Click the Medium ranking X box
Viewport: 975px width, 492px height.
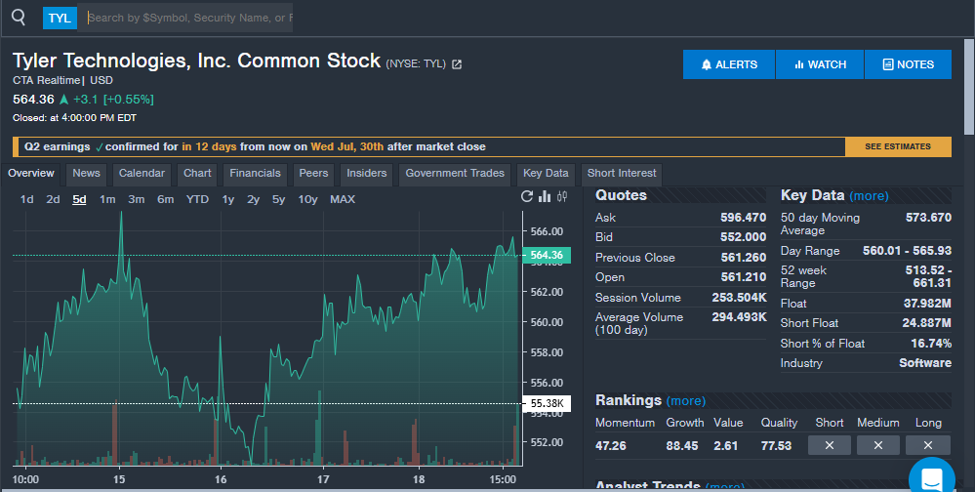click(x=878, y=445)
